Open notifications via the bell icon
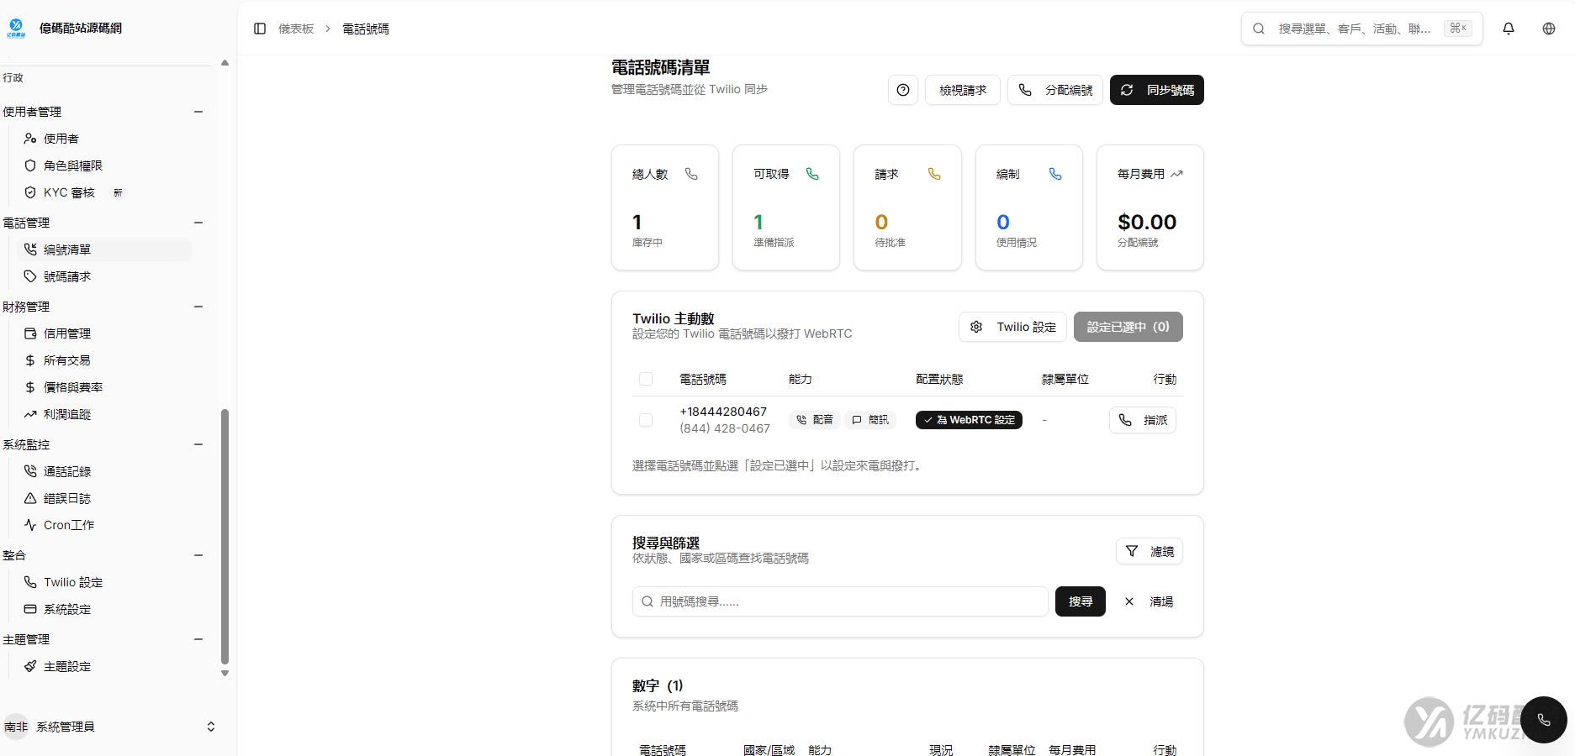Screen dimensions: 1575x756 pyautogui.click(x=1508, y=28)
